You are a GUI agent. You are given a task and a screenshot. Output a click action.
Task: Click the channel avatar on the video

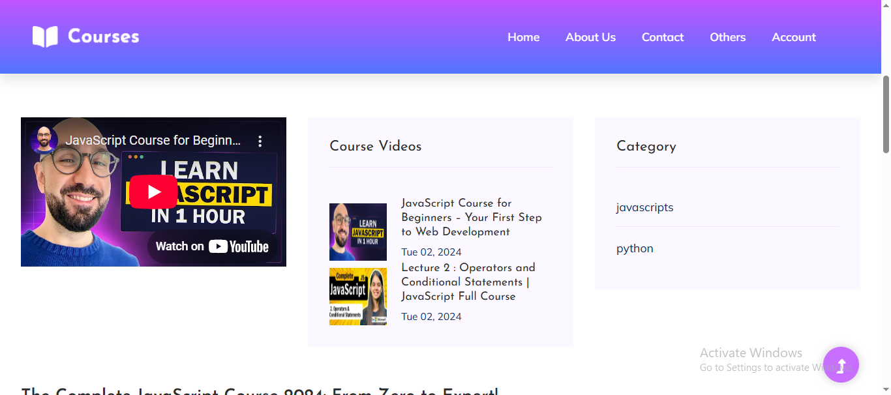[44, 140]
